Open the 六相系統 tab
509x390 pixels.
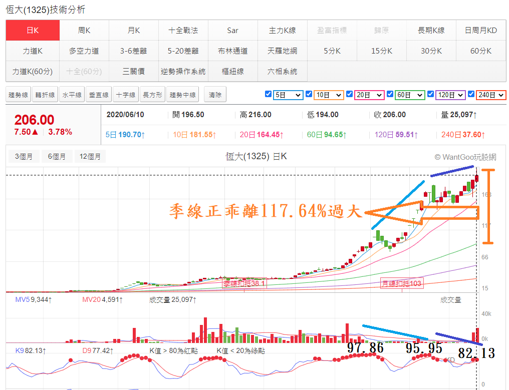pyautogui.click(x=283, y=72)
